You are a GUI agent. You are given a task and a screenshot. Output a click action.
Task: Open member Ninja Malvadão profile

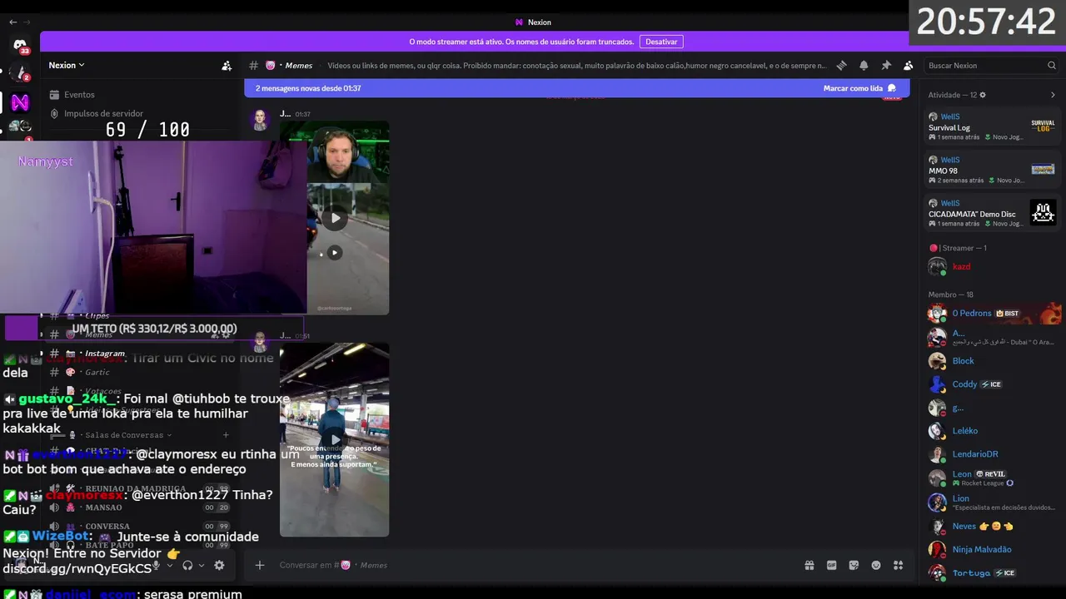(992, 550)
